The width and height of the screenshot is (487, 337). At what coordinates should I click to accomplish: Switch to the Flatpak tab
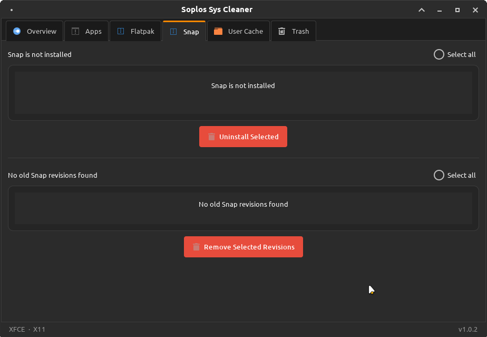pyautogui.click(x=135, y=31)
